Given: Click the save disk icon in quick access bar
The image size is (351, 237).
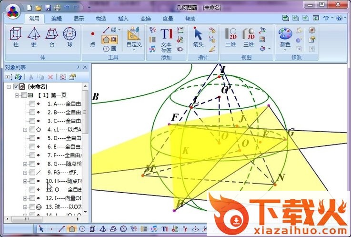Looking at the screenshot, I should [48, 8].
